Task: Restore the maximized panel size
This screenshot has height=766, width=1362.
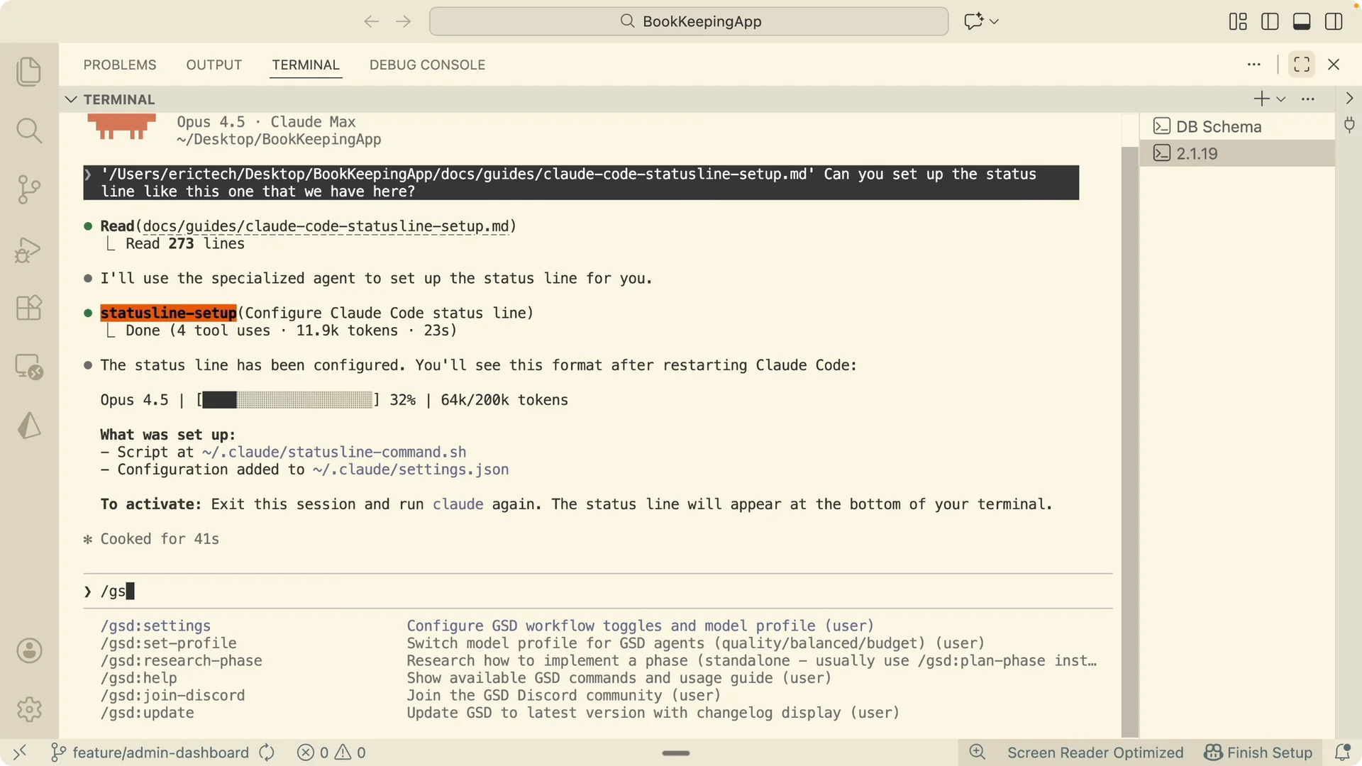Action: pos(1302,65)
